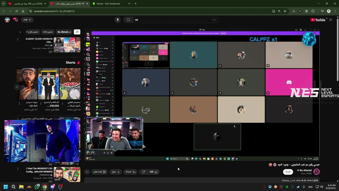This screenshot has width=339, height=191.
Task: Open the YouTube hamburger guide menu
Action: pos(331,20)
